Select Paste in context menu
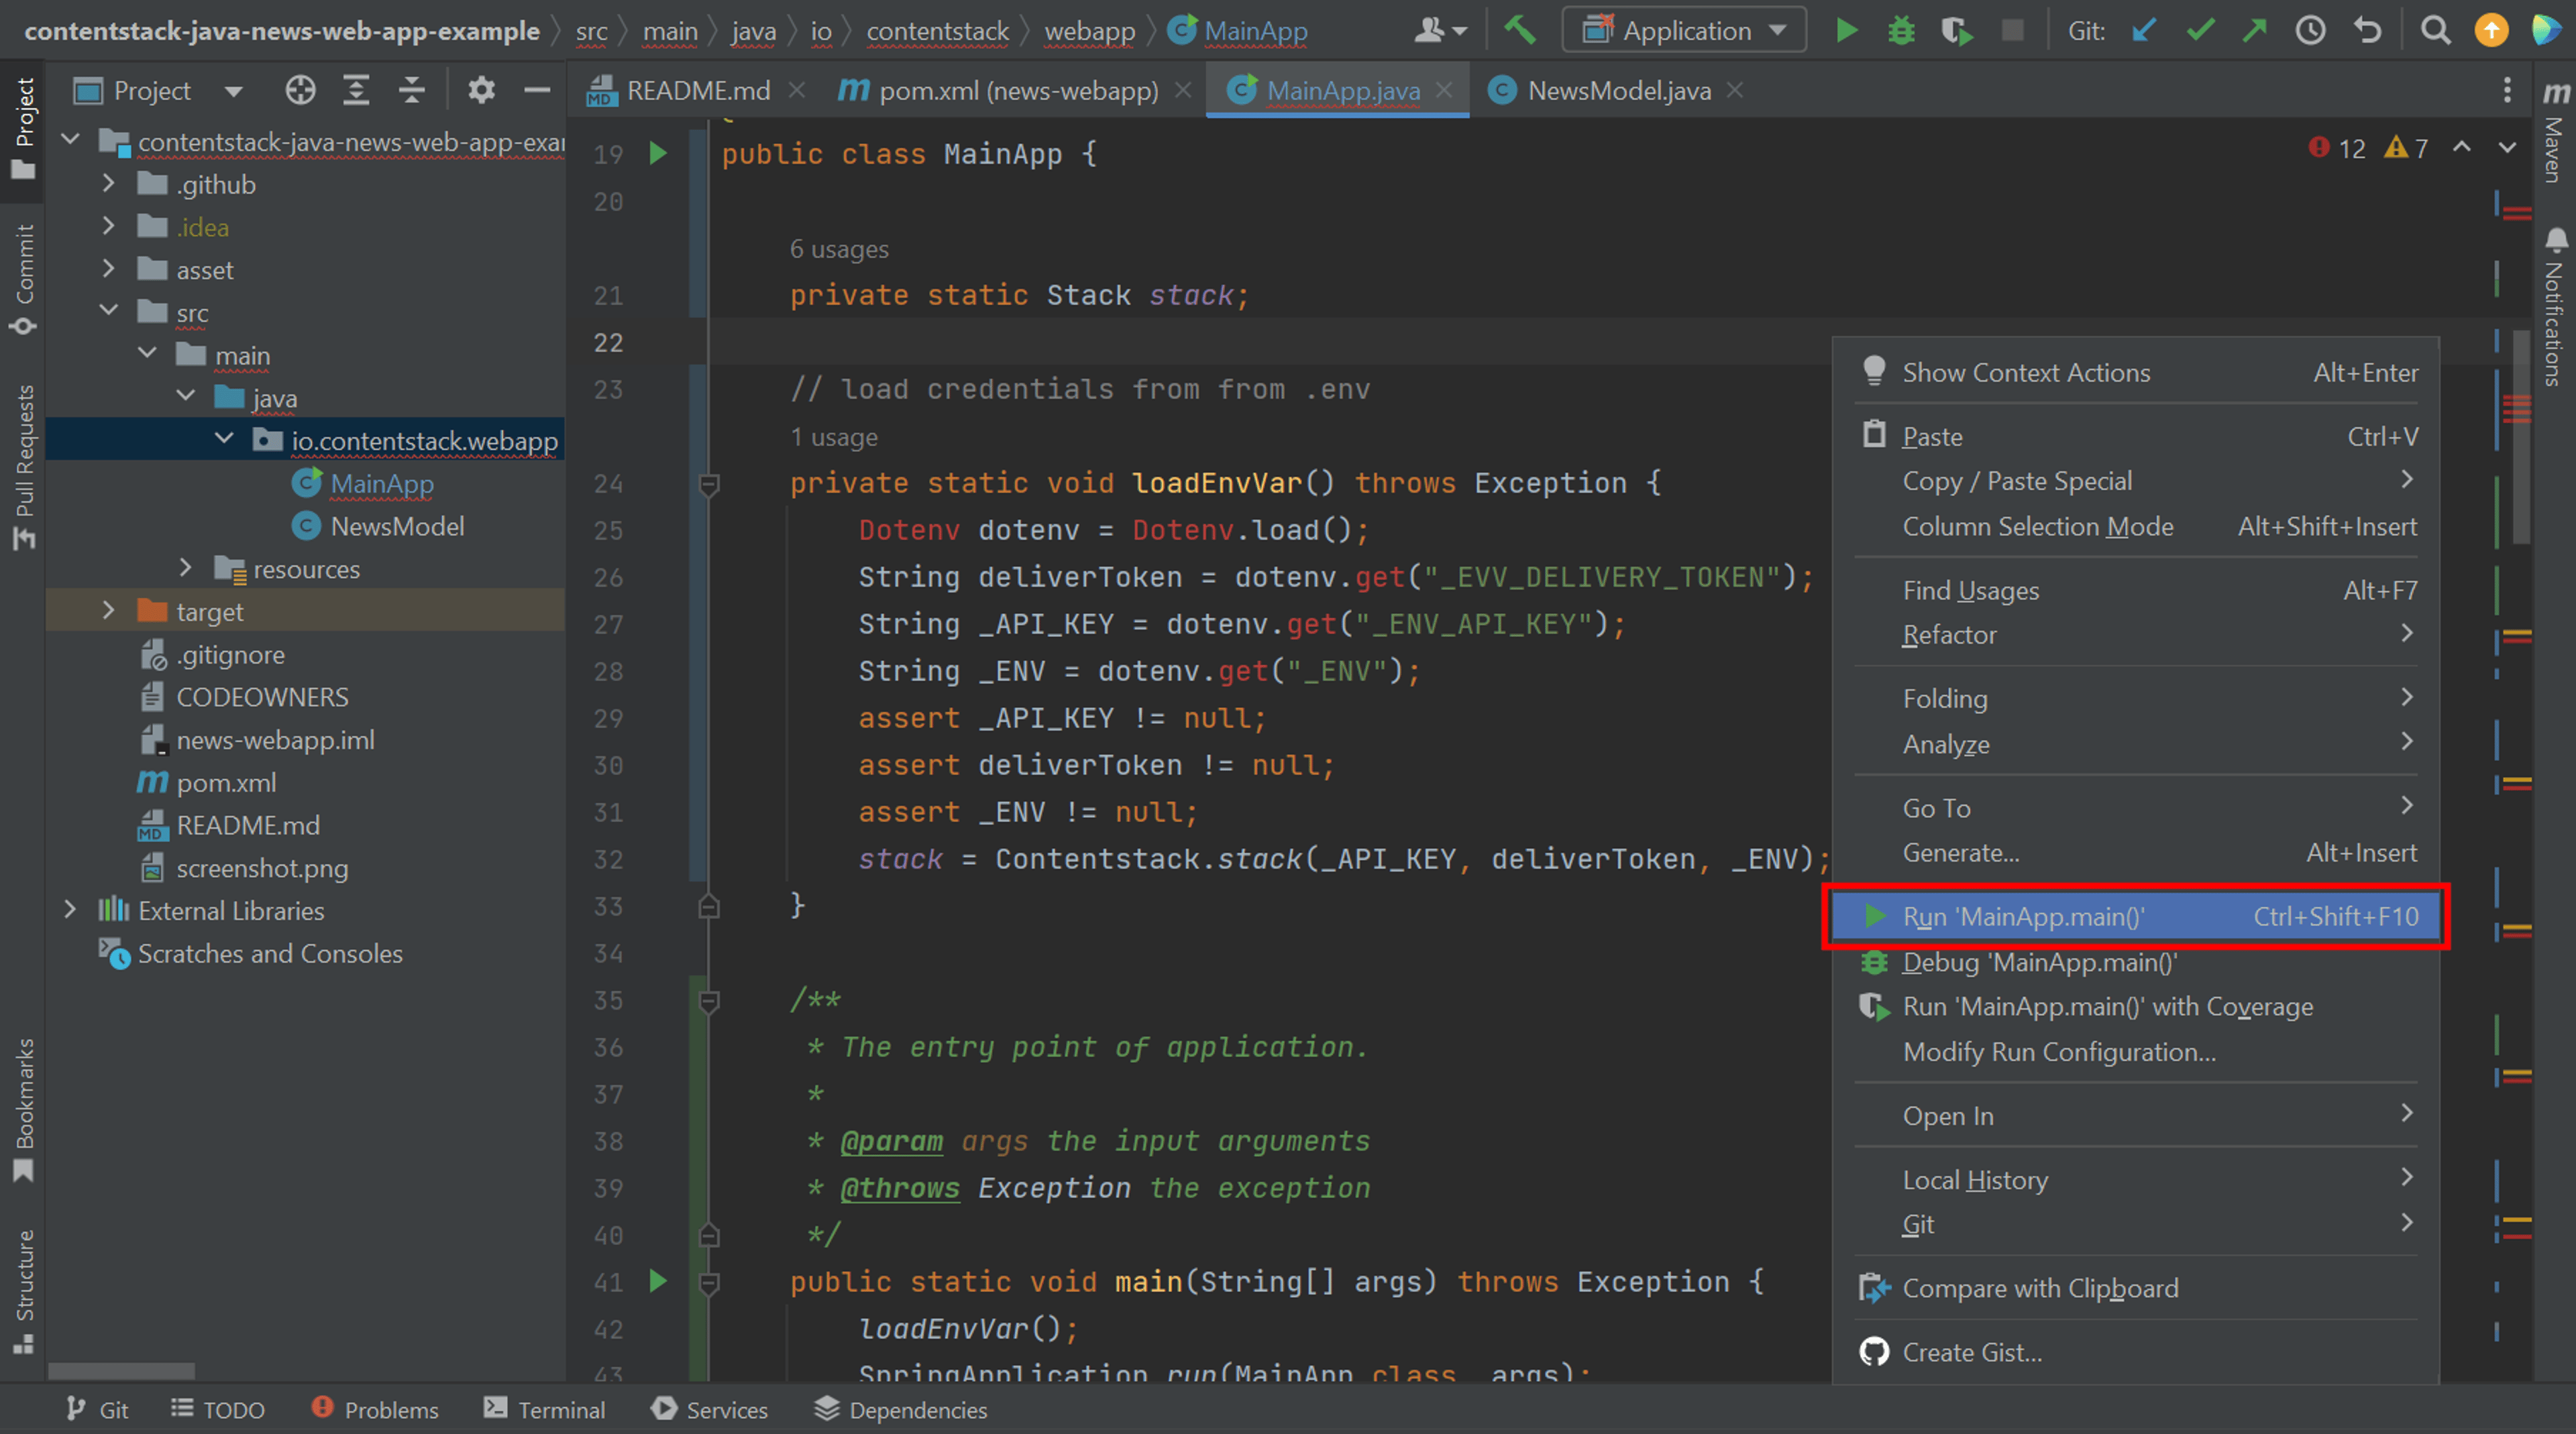Screen dimensions: 2576x1434 coord(2136,436)
